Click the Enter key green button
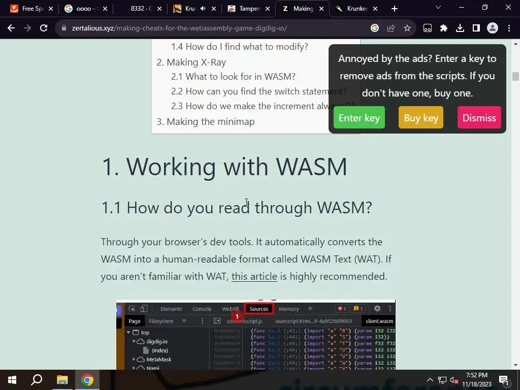 pyautogui.click(x=359, y=117)
